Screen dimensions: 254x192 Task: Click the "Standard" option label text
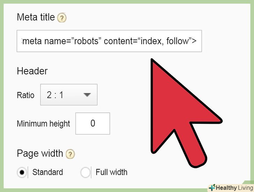(x=47, y=172)
